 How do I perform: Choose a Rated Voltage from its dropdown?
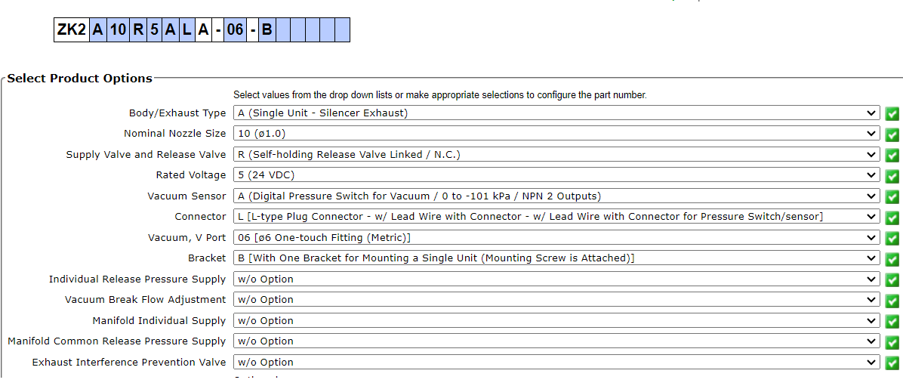point(556,175)
